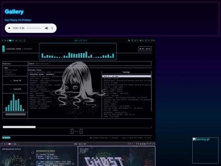This screenshot has height=166, width=221.
Task: Click the highlighted Ride It trending row
Action: [x=126, y=76]
